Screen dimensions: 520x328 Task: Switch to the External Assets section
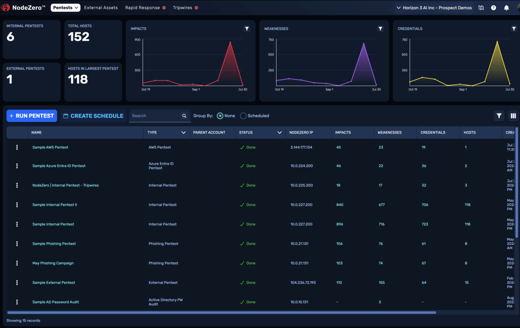(101, 7)
